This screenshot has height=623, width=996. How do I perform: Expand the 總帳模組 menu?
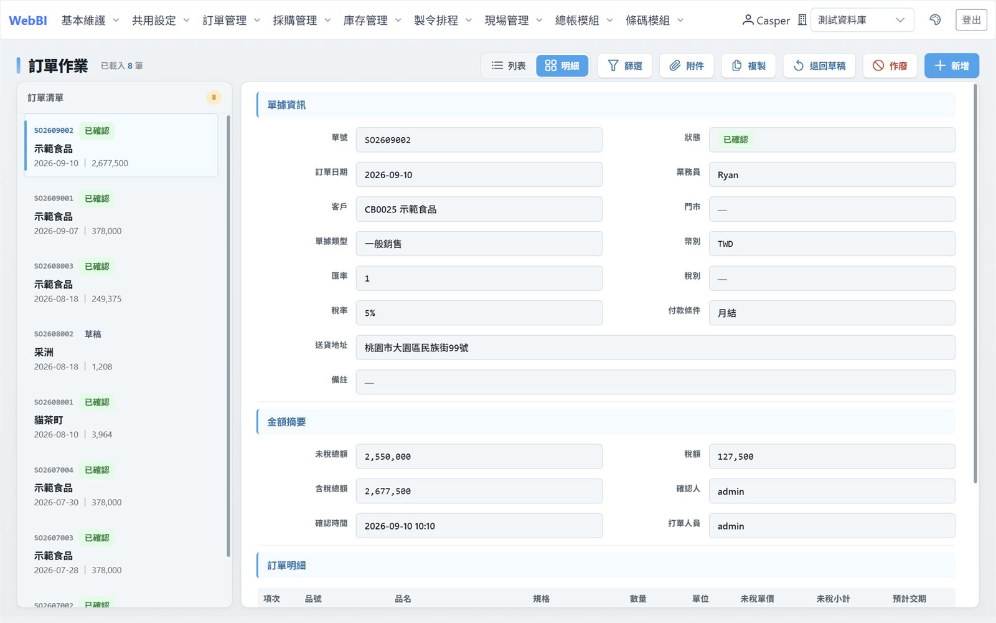(x=584, y=21)
